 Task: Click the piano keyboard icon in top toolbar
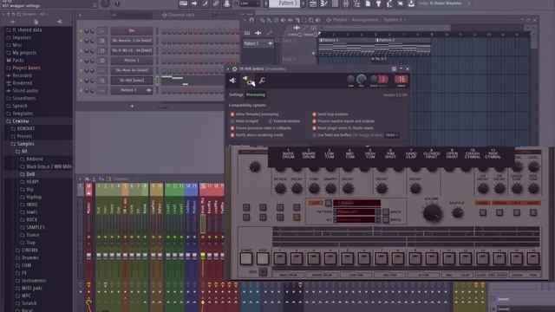[183, 3]
